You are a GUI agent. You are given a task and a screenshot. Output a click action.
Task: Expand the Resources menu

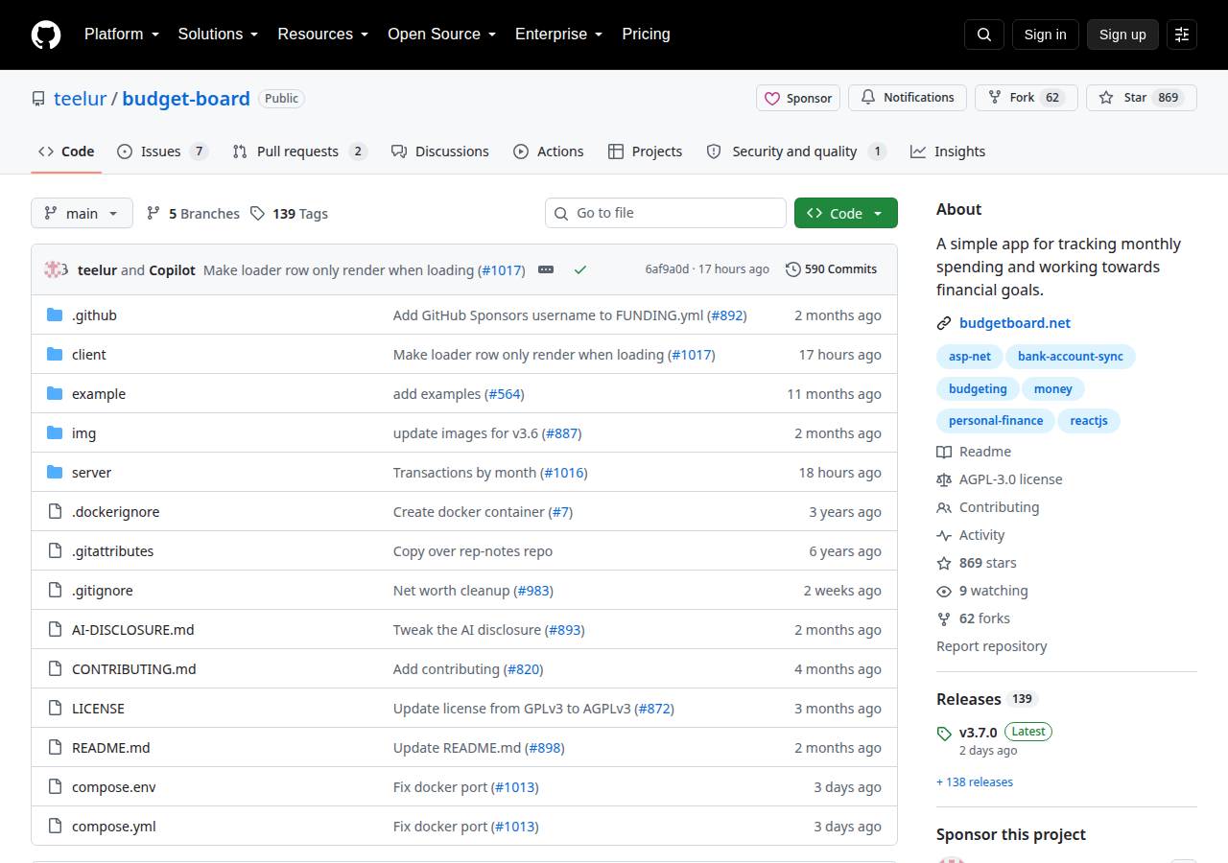pos(323,35)
